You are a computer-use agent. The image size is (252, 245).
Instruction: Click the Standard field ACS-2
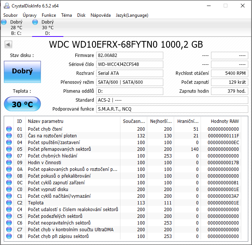[x=172, y=100]
